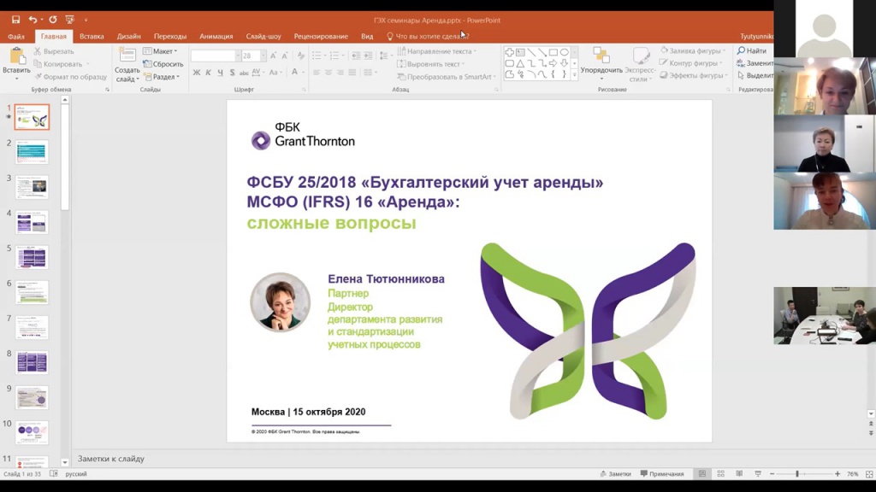Image resolution: width=876 pixels, height=492 pixels.
Task: Toggle strikethrough (abc) formatting
Action: (x=244, y=73)
